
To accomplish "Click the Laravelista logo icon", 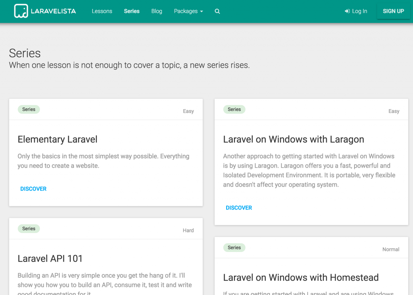I will point(21,11).
